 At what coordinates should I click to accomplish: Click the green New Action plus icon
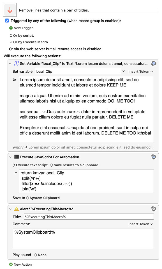(x=11, y=265)
